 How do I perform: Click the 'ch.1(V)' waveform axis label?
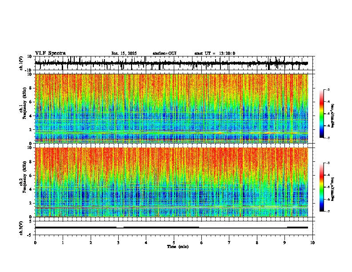click(x=21, y=63)
